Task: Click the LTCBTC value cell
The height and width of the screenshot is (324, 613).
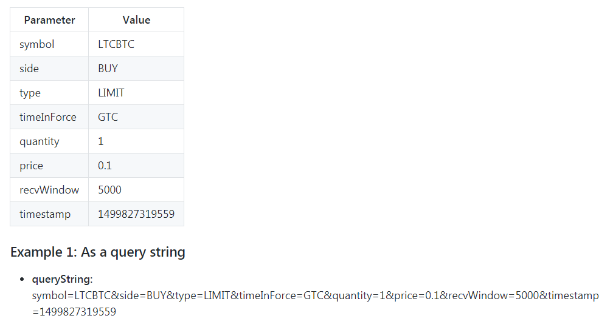Action: (x=136, y=44)
